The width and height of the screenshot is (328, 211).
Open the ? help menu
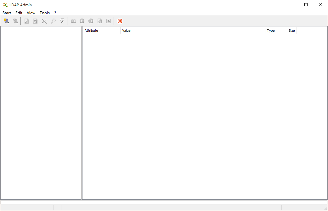point(55,13)
